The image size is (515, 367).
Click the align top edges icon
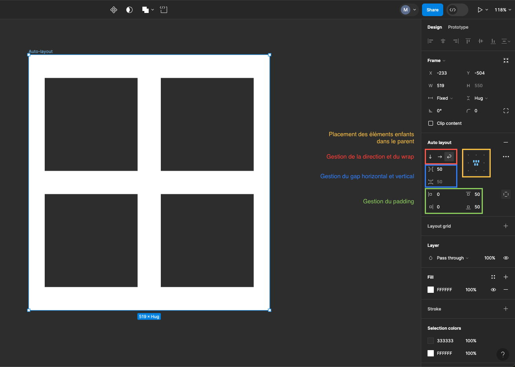[x=468, y=41]
